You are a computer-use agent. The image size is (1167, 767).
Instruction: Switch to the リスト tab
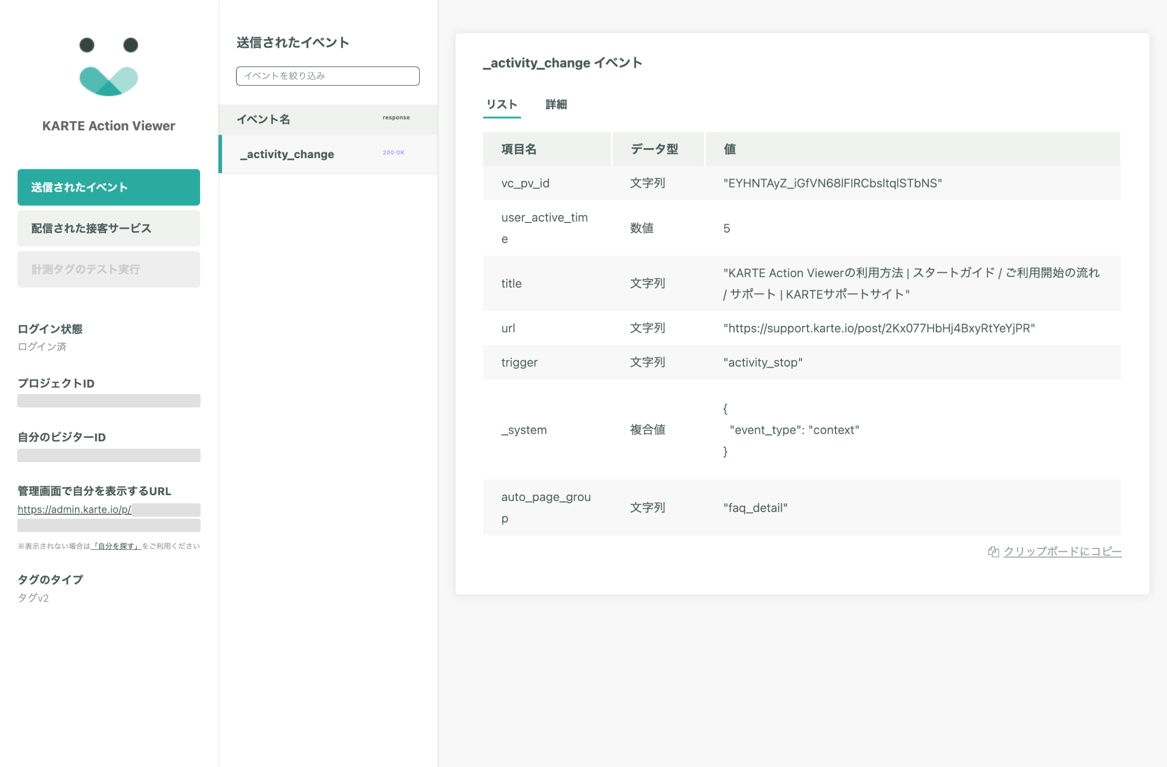(x=501, y=105)
